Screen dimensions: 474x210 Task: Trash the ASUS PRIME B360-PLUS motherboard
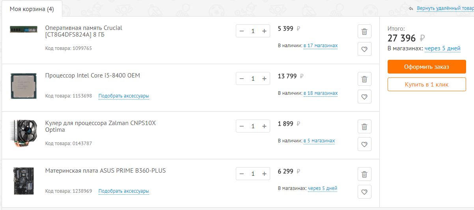coord(364,174)
